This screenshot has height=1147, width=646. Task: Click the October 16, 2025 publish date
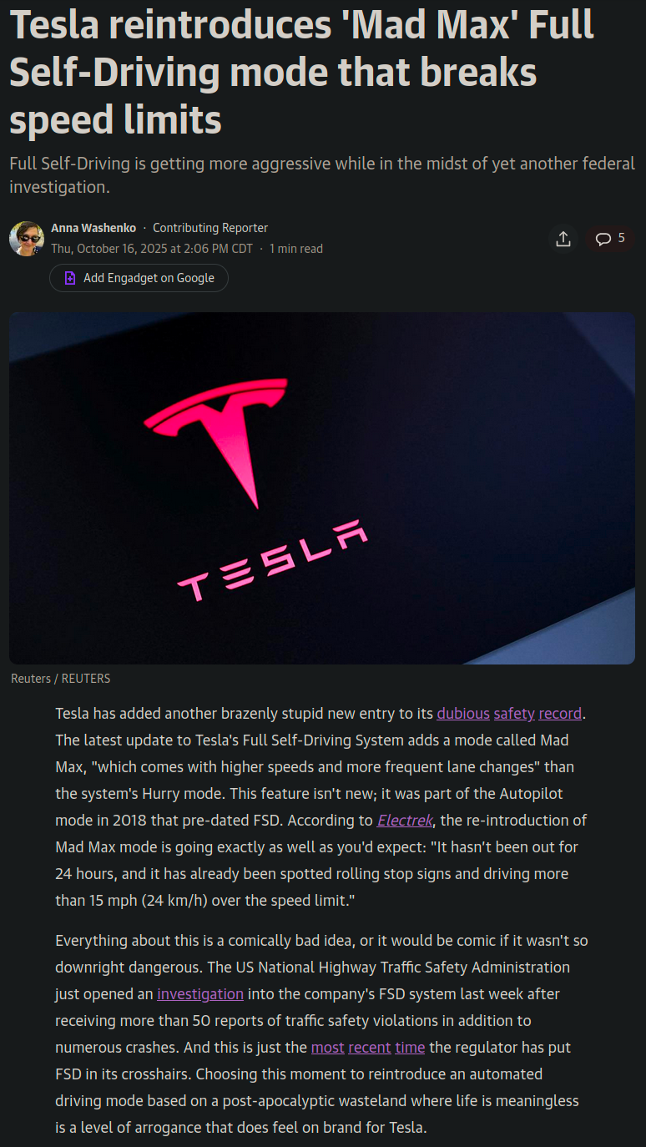coord(152,249)
